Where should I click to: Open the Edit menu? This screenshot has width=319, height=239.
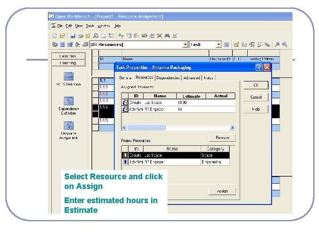point(69,26)
